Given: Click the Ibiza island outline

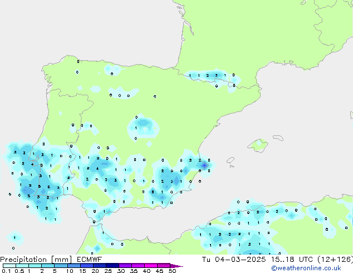Looking at the screenshot, I should [231, 160].
